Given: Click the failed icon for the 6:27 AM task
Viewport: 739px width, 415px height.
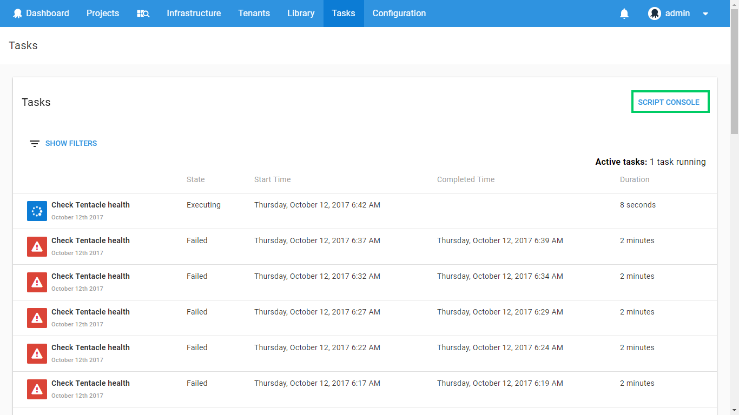Looking at the screenshot, I should tap(37, 318).
